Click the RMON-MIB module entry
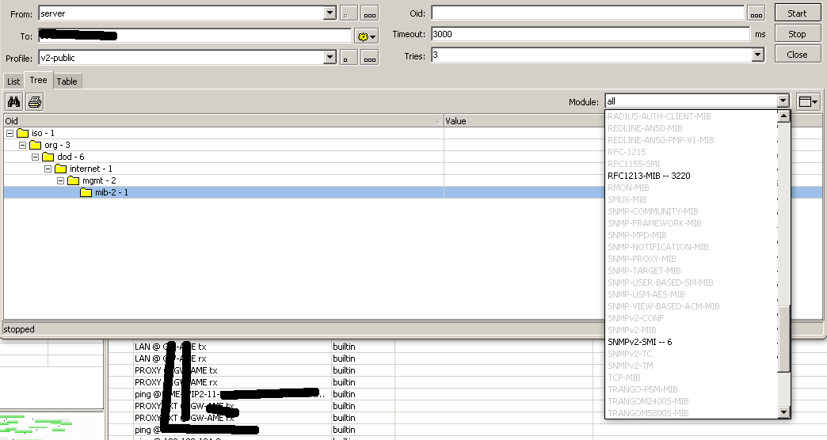 click(x=628, y=187)
